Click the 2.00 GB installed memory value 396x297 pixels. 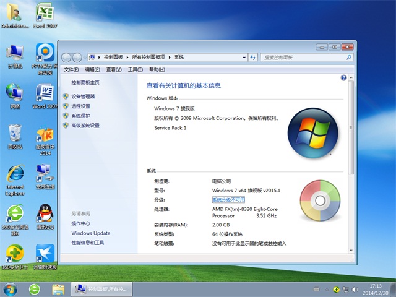(x=221, y=225)
